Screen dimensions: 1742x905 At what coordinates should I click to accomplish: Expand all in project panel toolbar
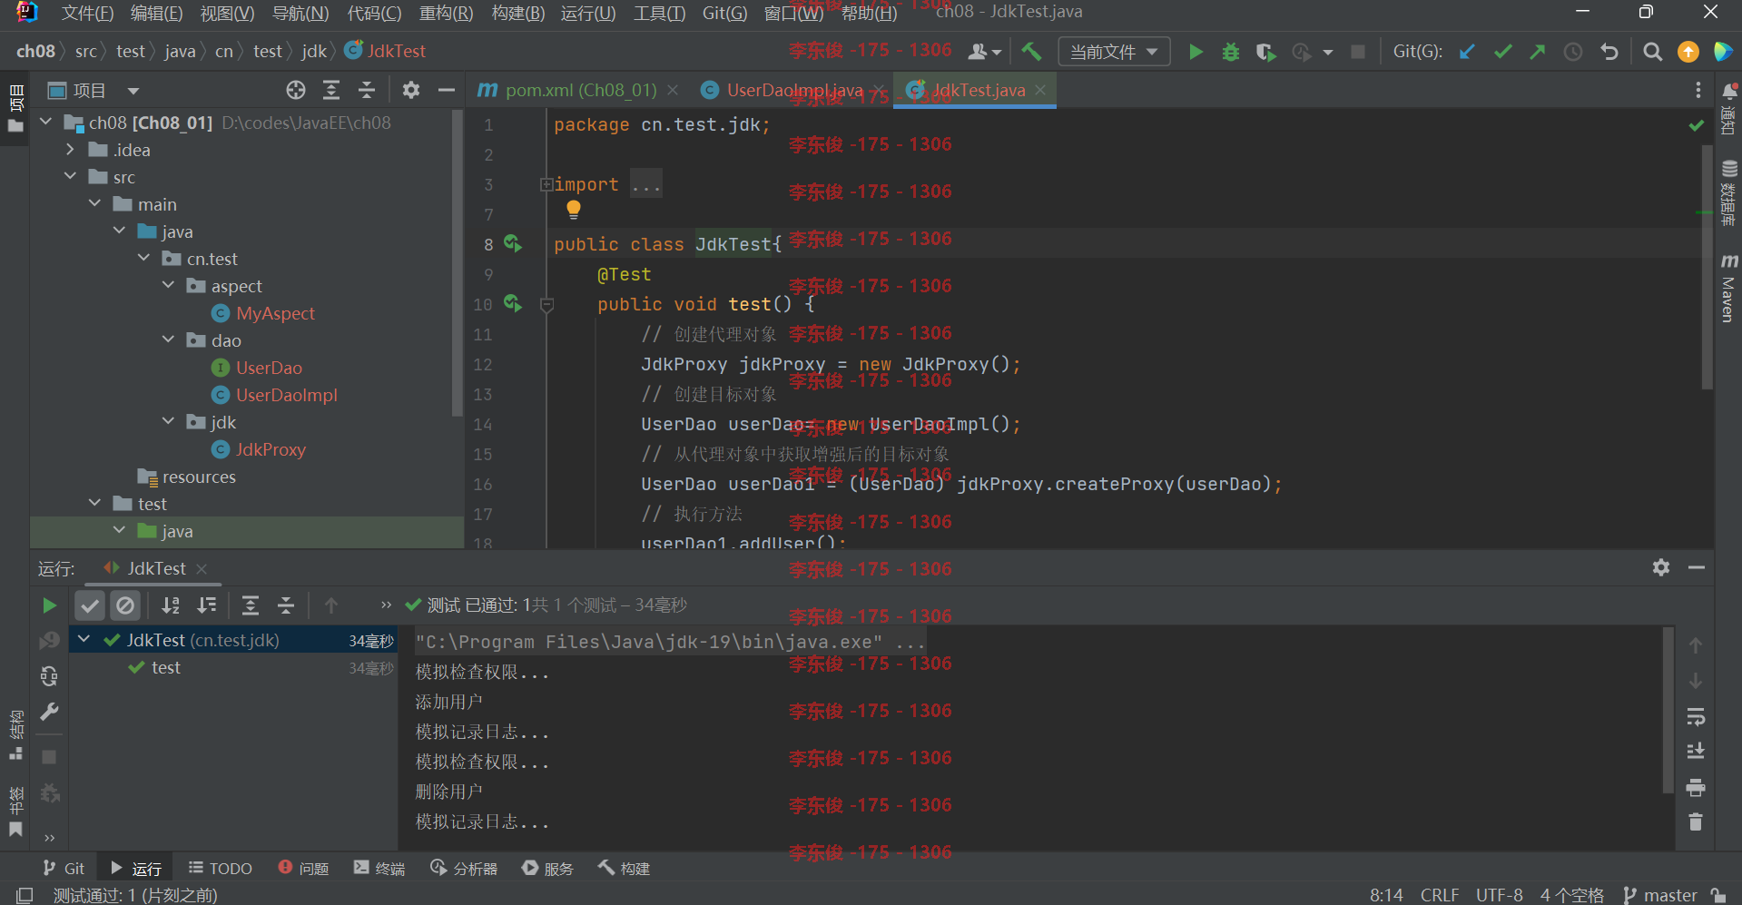click(x=331, y=90)
